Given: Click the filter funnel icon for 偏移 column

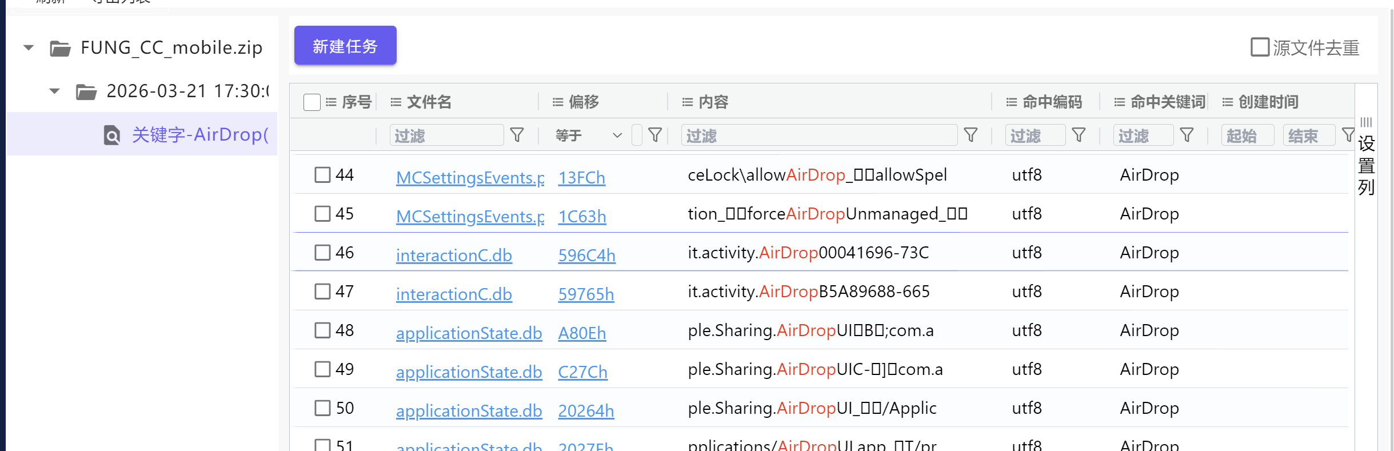Looking at the screenshot, I should [655, 135].
